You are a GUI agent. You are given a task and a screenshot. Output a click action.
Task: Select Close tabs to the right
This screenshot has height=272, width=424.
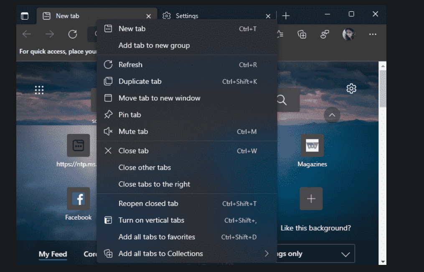[187, 184]
